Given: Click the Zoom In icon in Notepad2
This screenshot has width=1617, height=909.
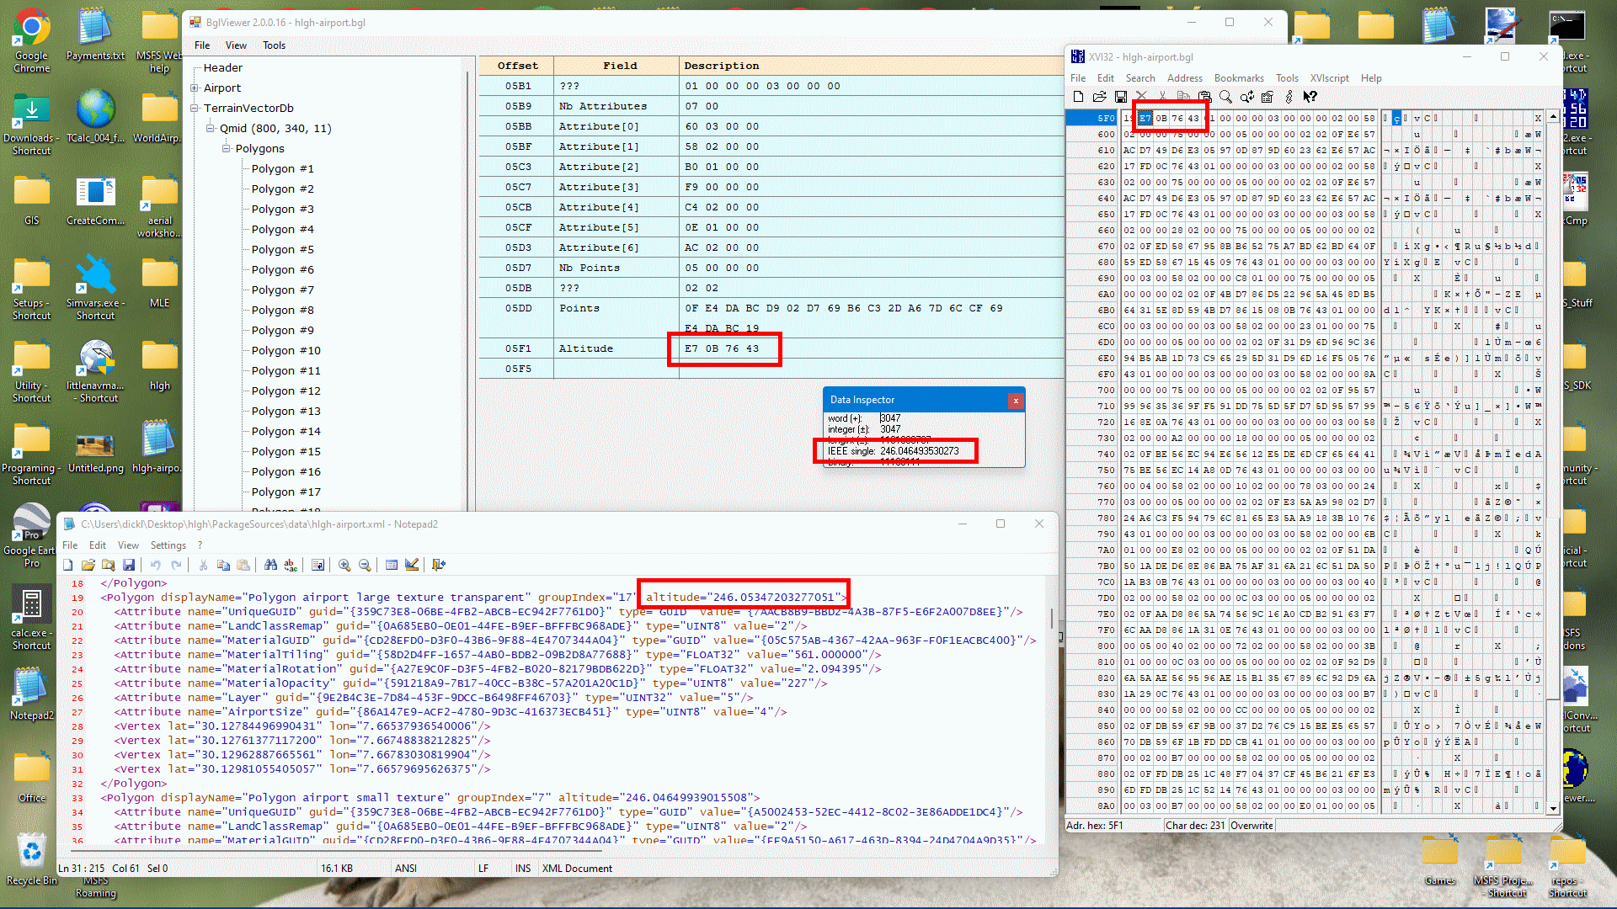Looking at the screenshot, I should 344,565.
